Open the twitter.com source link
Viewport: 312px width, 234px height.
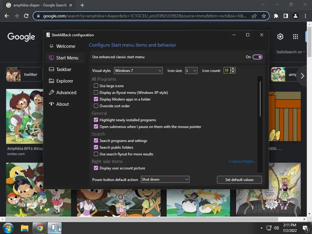click(16, 154)
